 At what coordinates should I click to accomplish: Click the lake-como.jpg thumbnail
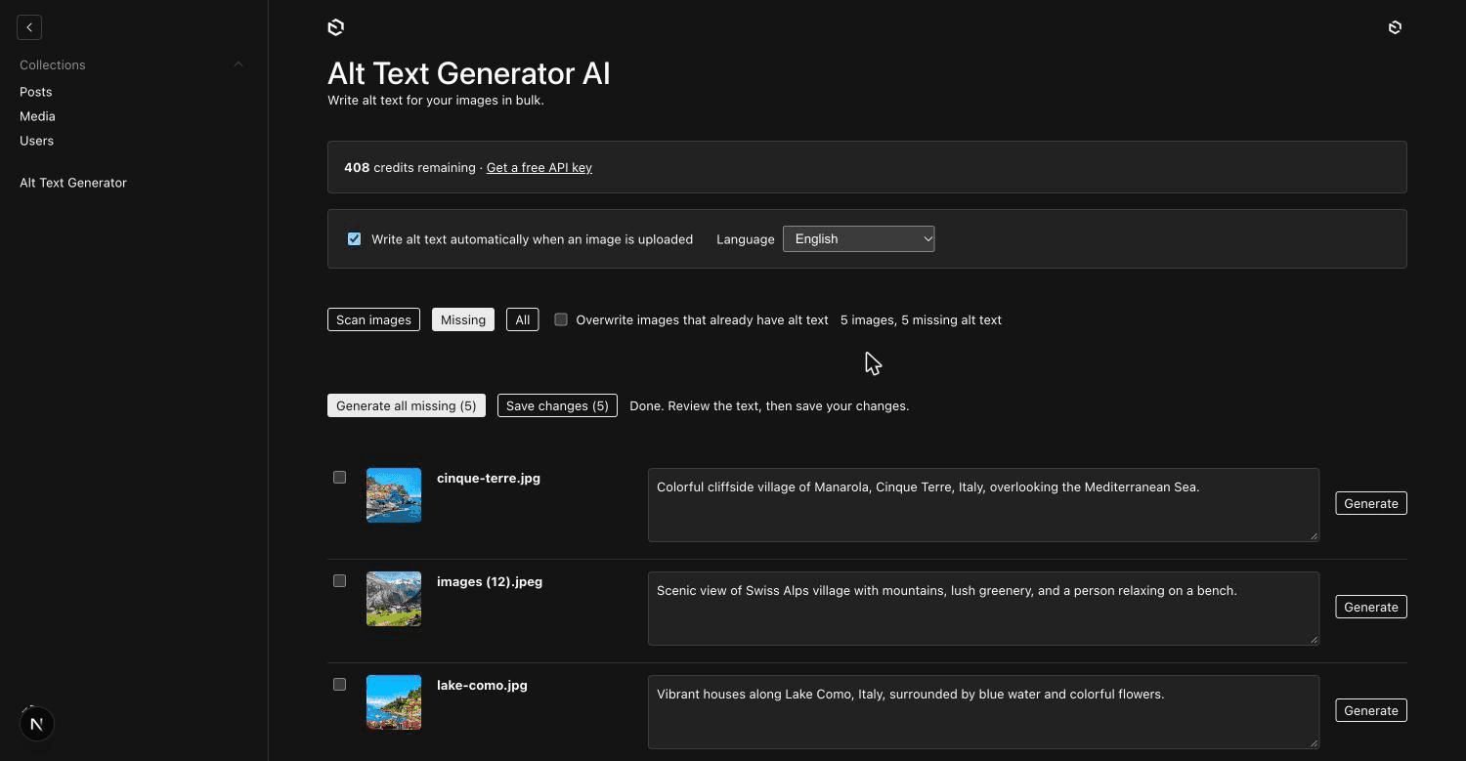tap(394, 702)
